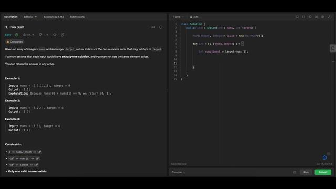Open the Solutions (24.7K) tab
The image size is (336, 189).
(54, 17)
